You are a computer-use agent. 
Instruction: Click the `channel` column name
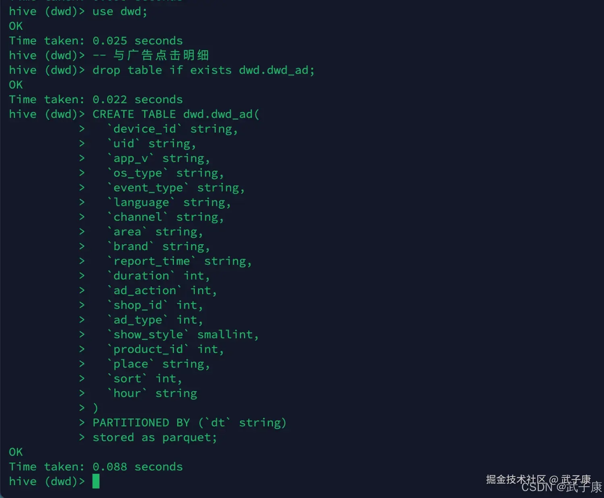(137, 217)
